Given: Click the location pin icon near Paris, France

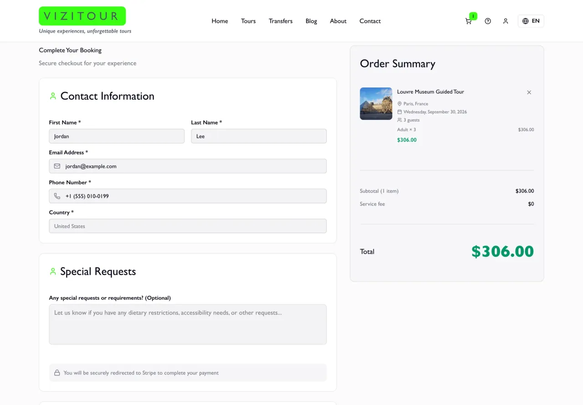Looking at the screenshot, I should (x=399, y=104).
